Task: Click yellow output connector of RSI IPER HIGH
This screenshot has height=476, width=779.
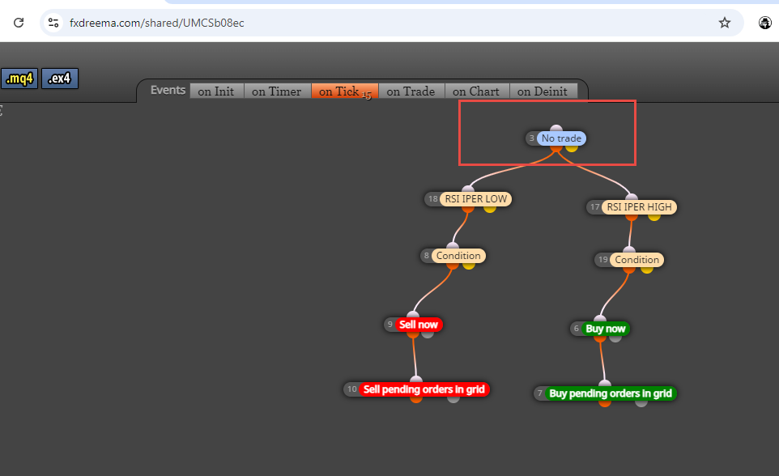Action: [654, 217]
